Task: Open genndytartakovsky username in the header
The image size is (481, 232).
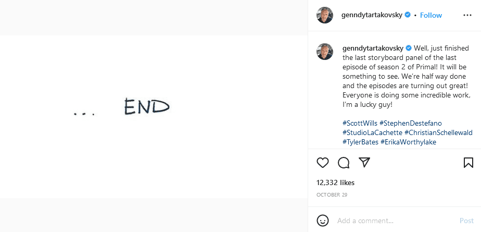Action: click(372, 15)
